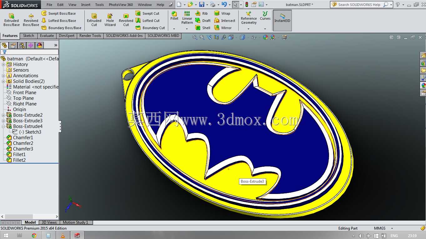
Task: Save the document with the floppy icon
Action: point(202,4)
